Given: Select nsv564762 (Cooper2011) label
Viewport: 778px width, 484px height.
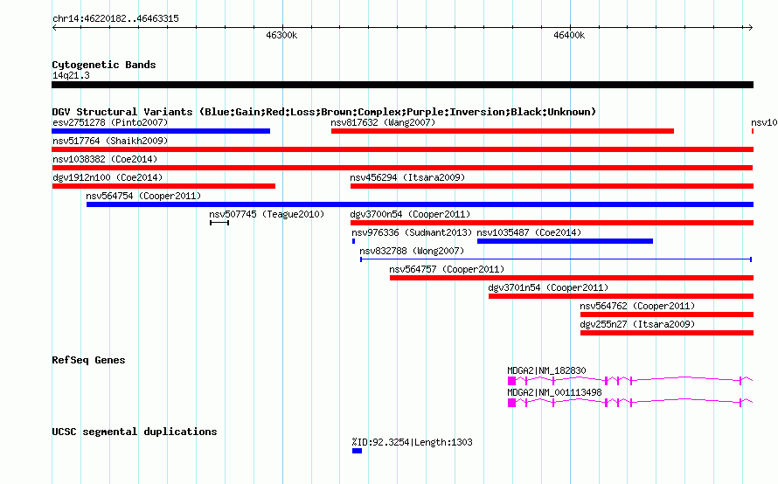Looking at the screenshot, I should click(x=637, y=306).
